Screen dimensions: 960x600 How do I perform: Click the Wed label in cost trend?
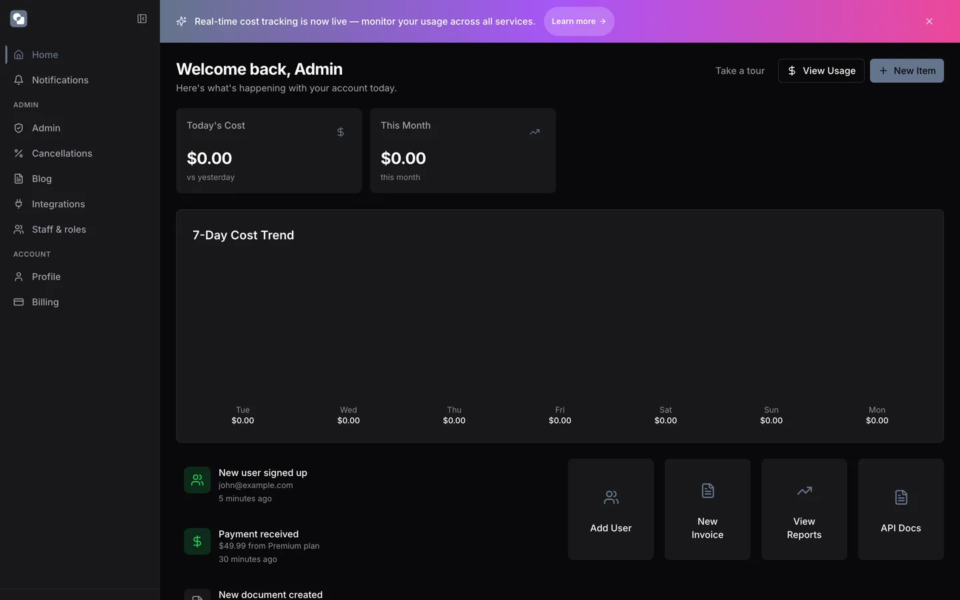(x=349, y=410)
